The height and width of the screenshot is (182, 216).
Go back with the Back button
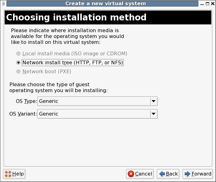(x=168, y=174)
